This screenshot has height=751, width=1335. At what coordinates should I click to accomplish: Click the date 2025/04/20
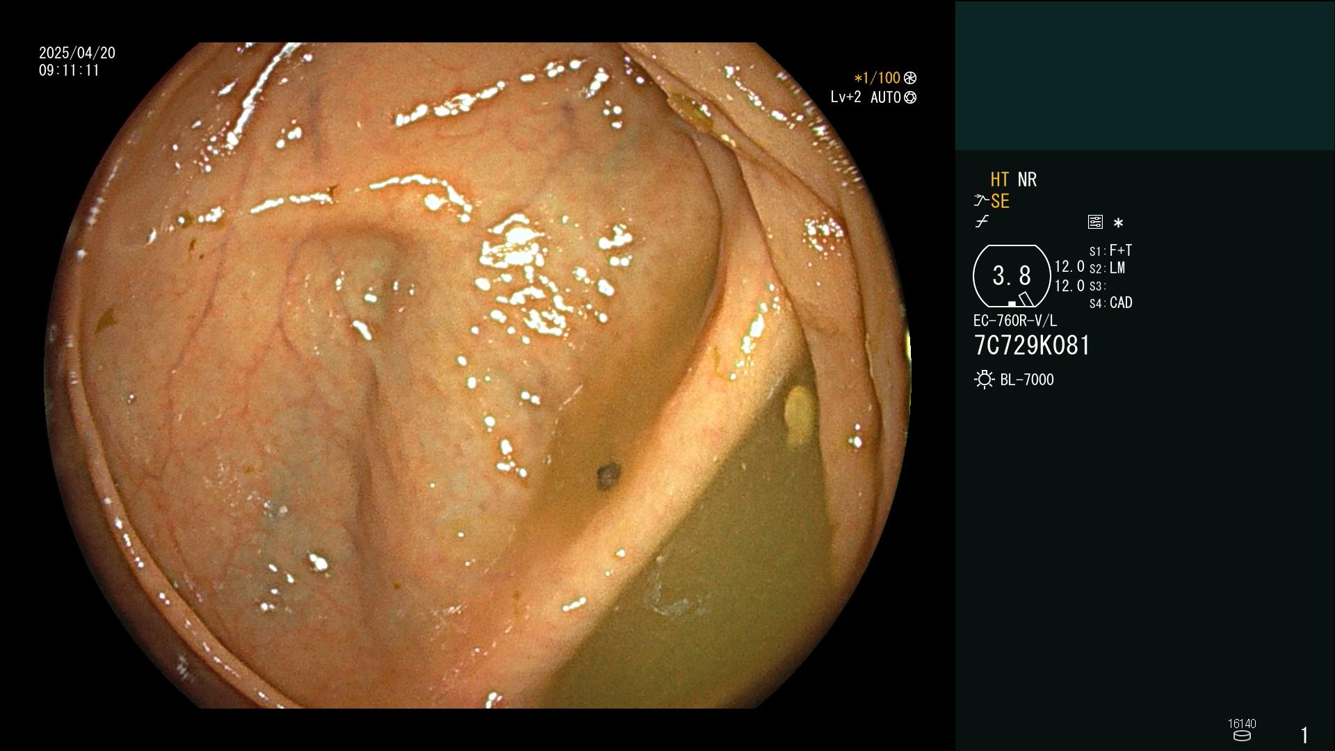77,53
